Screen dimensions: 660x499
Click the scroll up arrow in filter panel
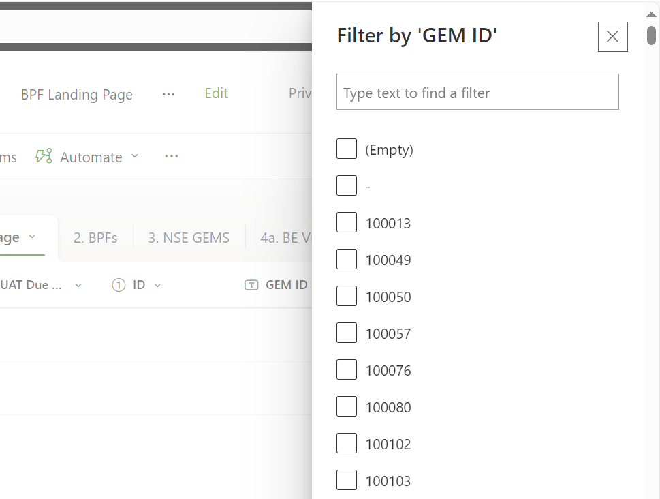click(651, 14)
